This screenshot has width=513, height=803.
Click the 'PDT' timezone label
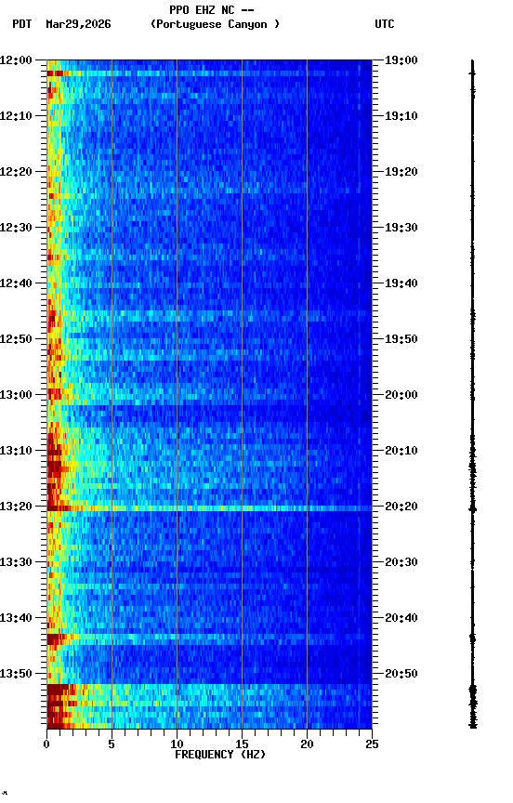(x=22, y=24)
